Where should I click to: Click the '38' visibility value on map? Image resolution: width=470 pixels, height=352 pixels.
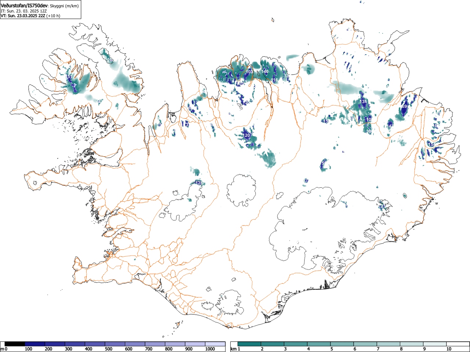[369, 131]
